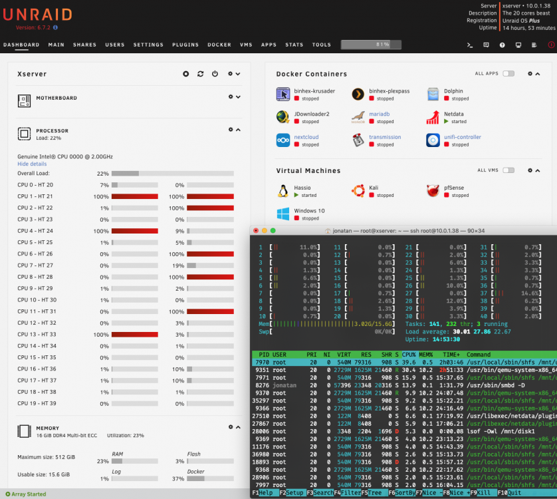Viewport: 557px width, 499px height.
Task: Open the Processor section settings gear
Action: (231, 130)
